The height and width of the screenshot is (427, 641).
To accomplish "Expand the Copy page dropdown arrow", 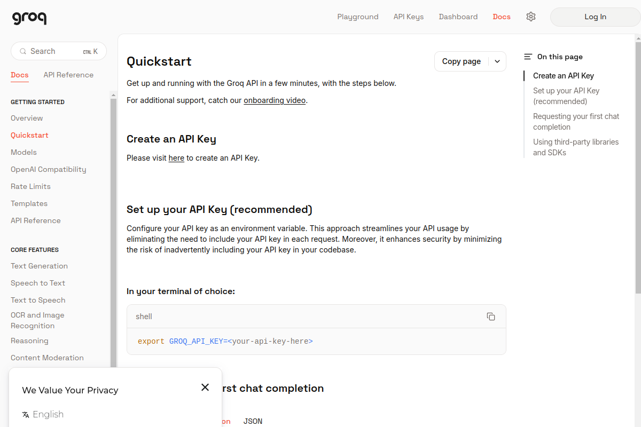I will [x=497, y=61].
